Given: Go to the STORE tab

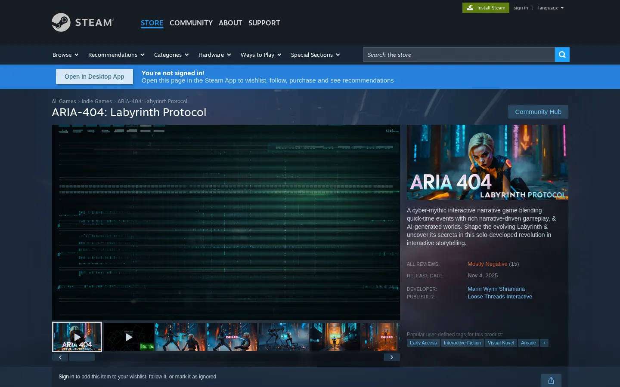Looking at the screenshot, I should pyautogui.click(x=152, y=23).
